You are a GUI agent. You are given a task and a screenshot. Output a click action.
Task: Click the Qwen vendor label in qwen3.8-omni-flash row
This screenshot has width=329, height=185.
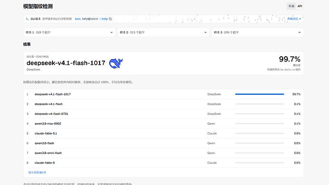coord(211,153)
